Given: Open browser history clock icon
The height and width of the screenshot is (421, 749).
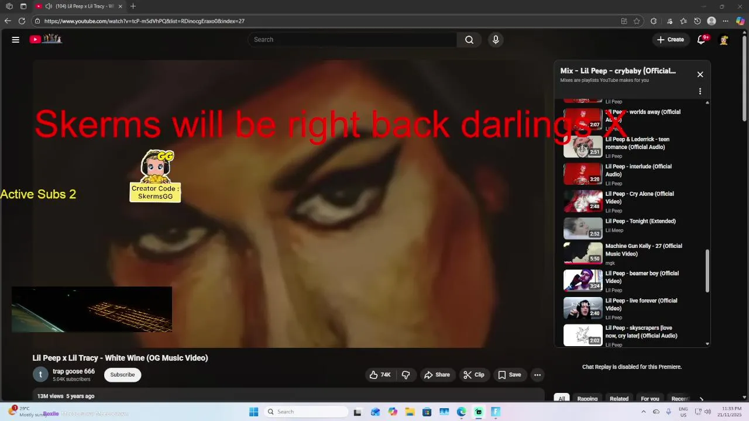Looking at the screenshot, I should click(x=698, y=21).
